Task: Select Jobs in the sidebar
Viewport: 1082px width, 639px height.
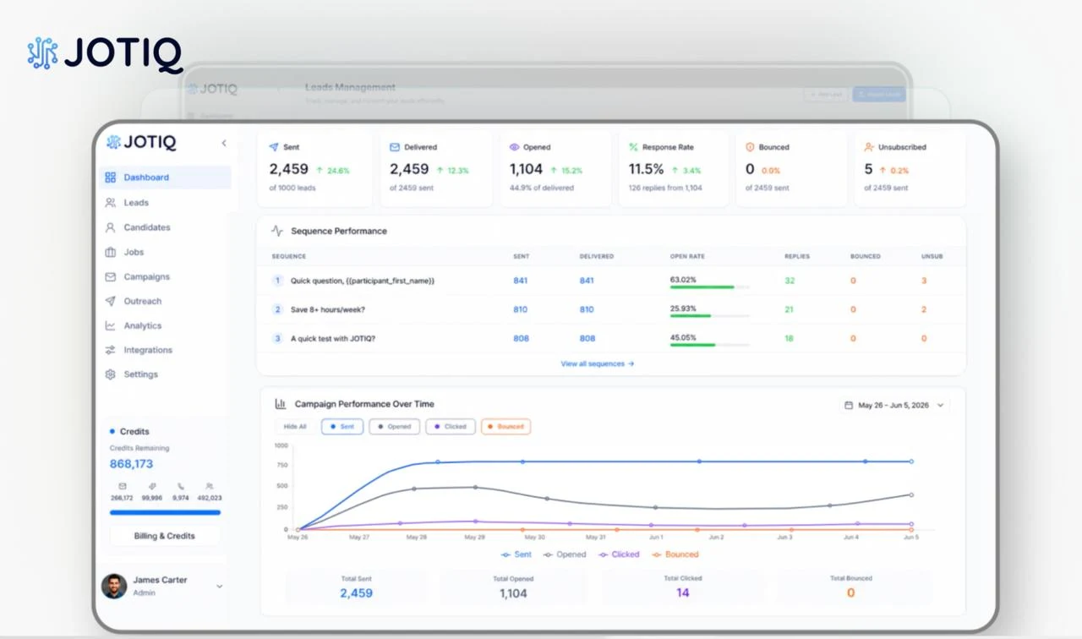Action: [x=164, y=252]
